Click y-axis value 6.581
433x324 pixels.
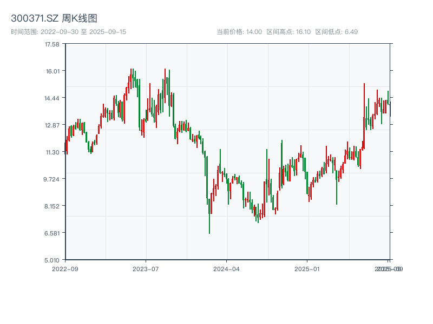point(52,233)
